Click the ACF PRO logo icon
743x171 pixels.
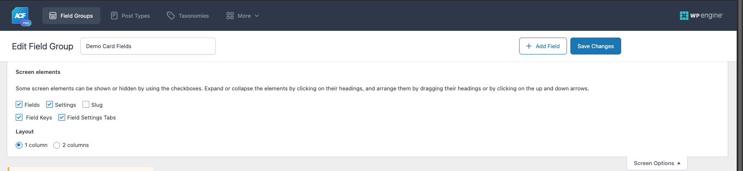click(x=21, y=16)
